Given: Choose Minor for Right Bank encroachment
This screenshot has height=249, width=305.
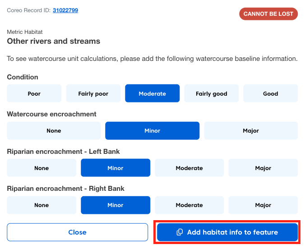Looking at the screenshot, I should (116, 205).
